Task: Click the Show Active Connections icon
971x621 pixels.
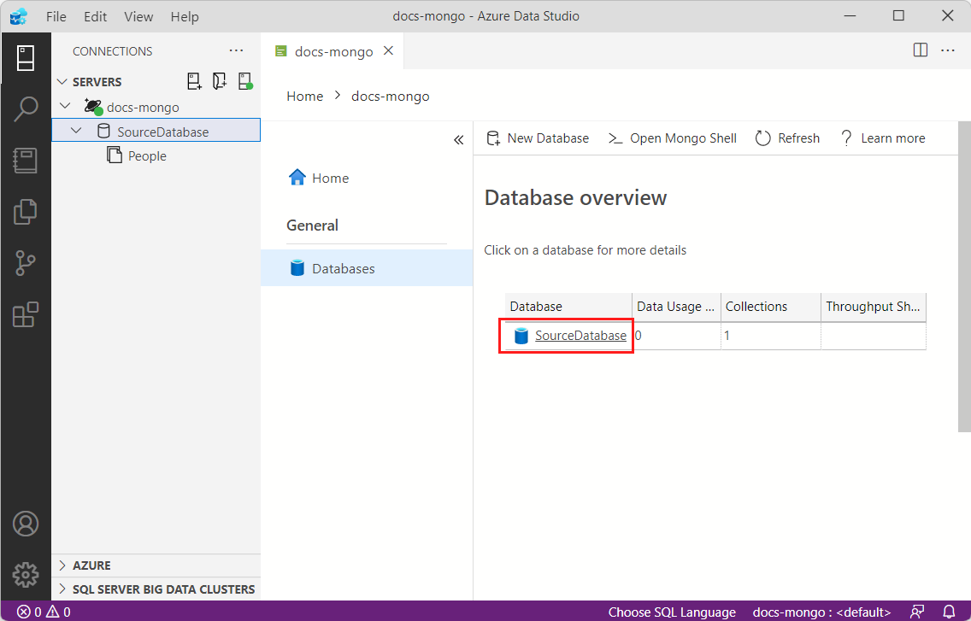Action: 245,82
